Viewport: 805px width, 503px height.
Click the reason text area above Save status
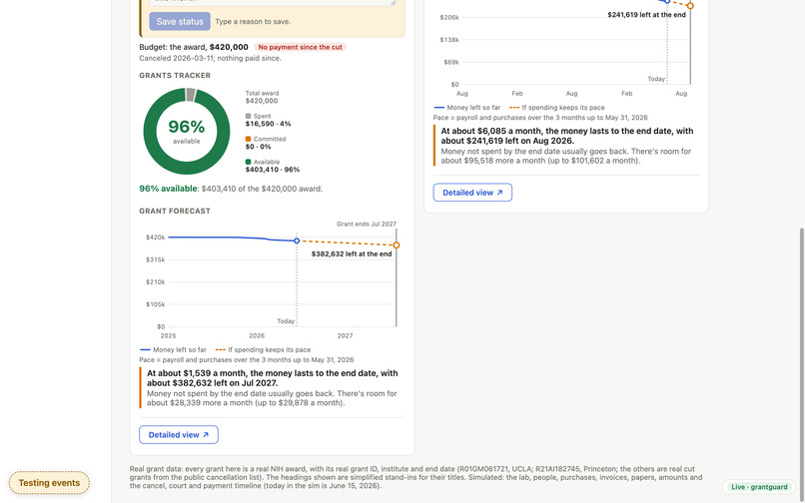point(273,3)
